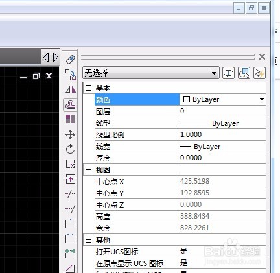Select the 中心点 Z row
Image resolution: width=280 pixels, height=273 pixels.
pos(180,205)
